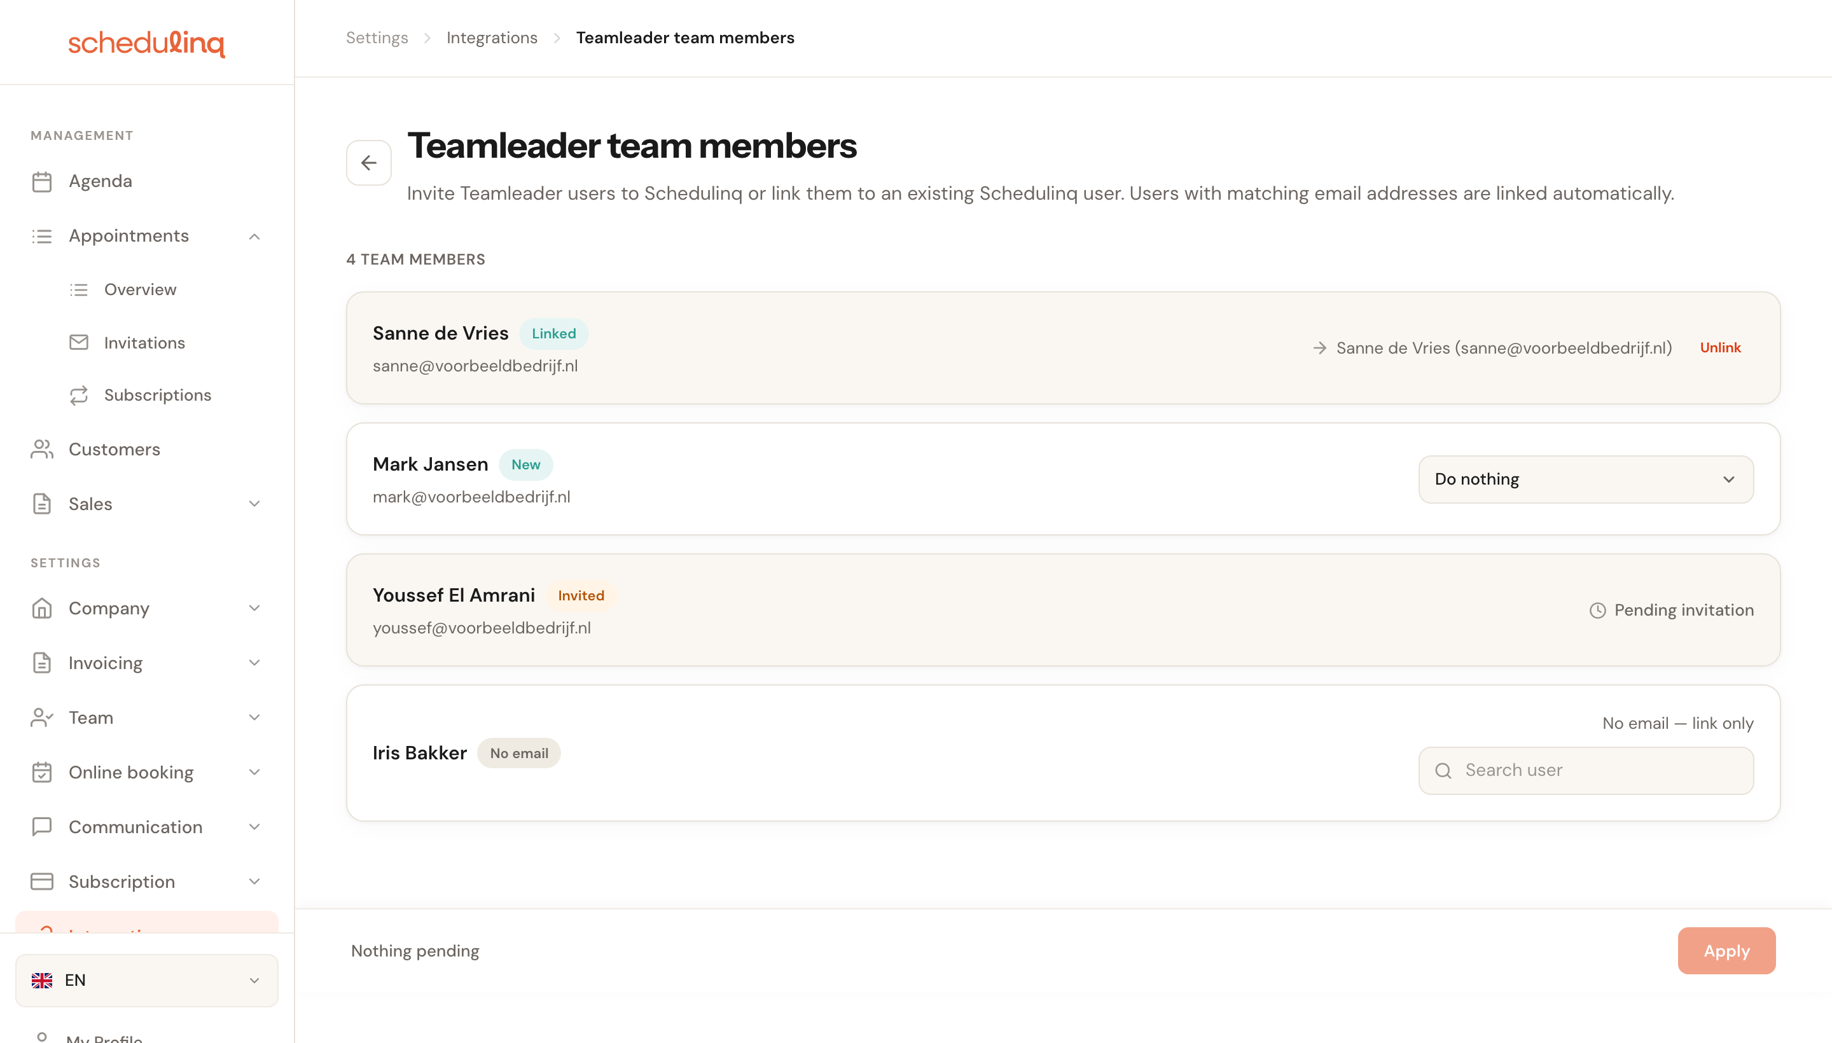Open the Agenda calendar icon

(x=42, y=181)
